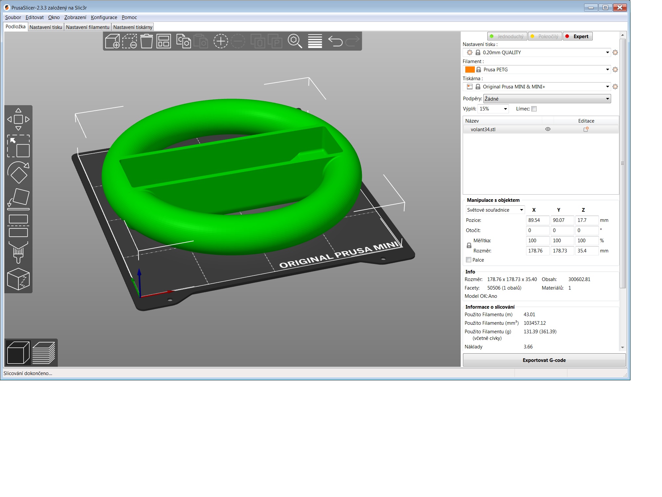Click scale X percent field

pos(538,241)
